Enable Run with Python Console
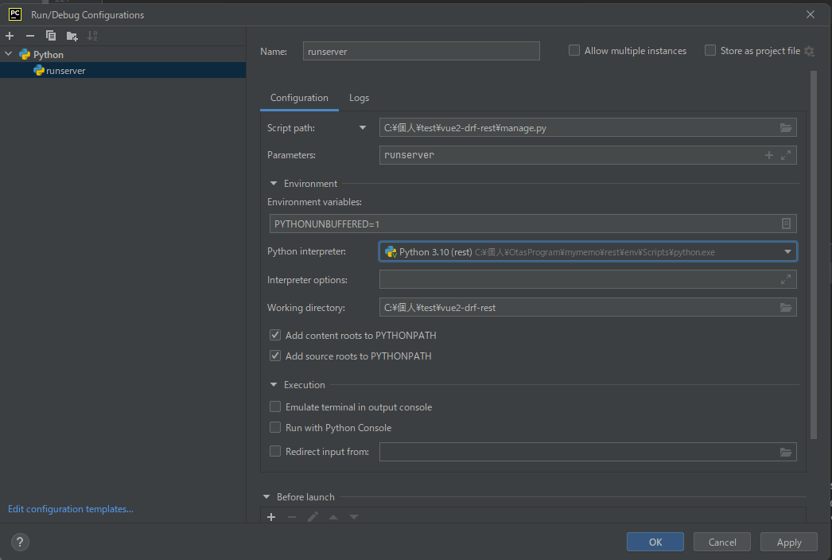Viewport: 832px width, 560px height. (275, 427)
